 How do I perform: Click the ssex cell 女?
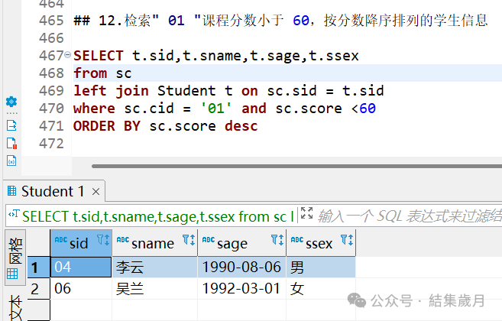pyautogui.click(x=321, y=289)
